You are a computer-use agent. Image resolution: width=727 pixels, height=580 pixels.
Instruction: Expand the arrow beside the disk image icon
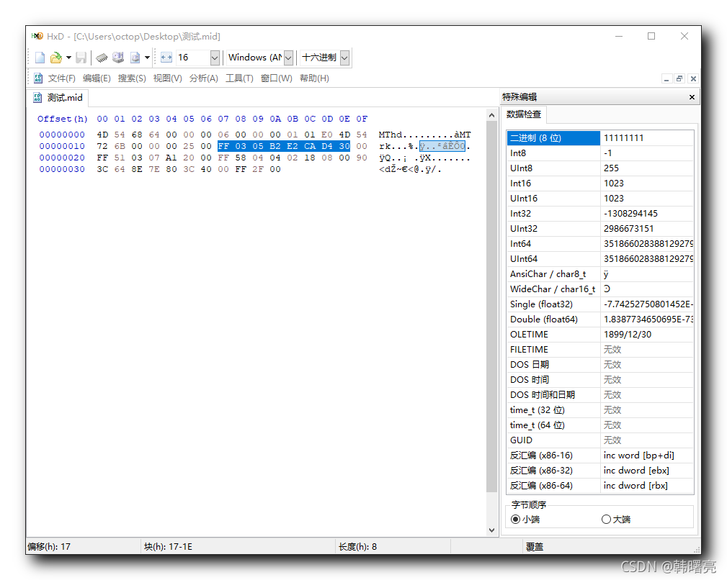pos(147,58)
